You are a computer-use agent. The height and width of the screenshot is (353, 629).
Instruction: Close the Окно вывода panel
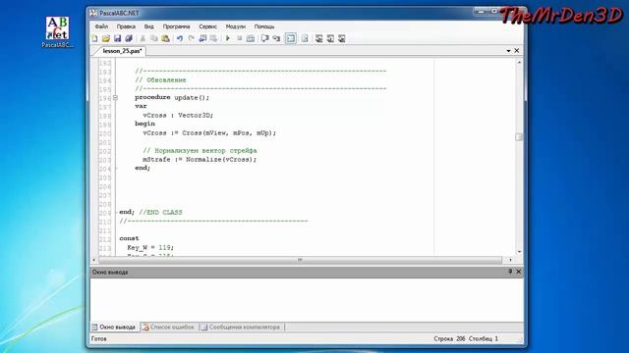(518, 272)
